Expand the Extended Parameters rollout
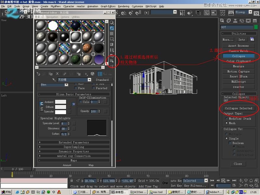This screenshot has width=260, height=195. (74, 142)
